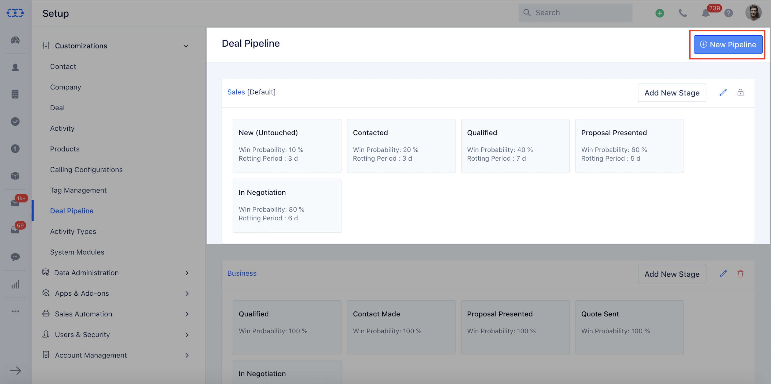
Task: Open Calling Configurations
Action: click(86, 170)
